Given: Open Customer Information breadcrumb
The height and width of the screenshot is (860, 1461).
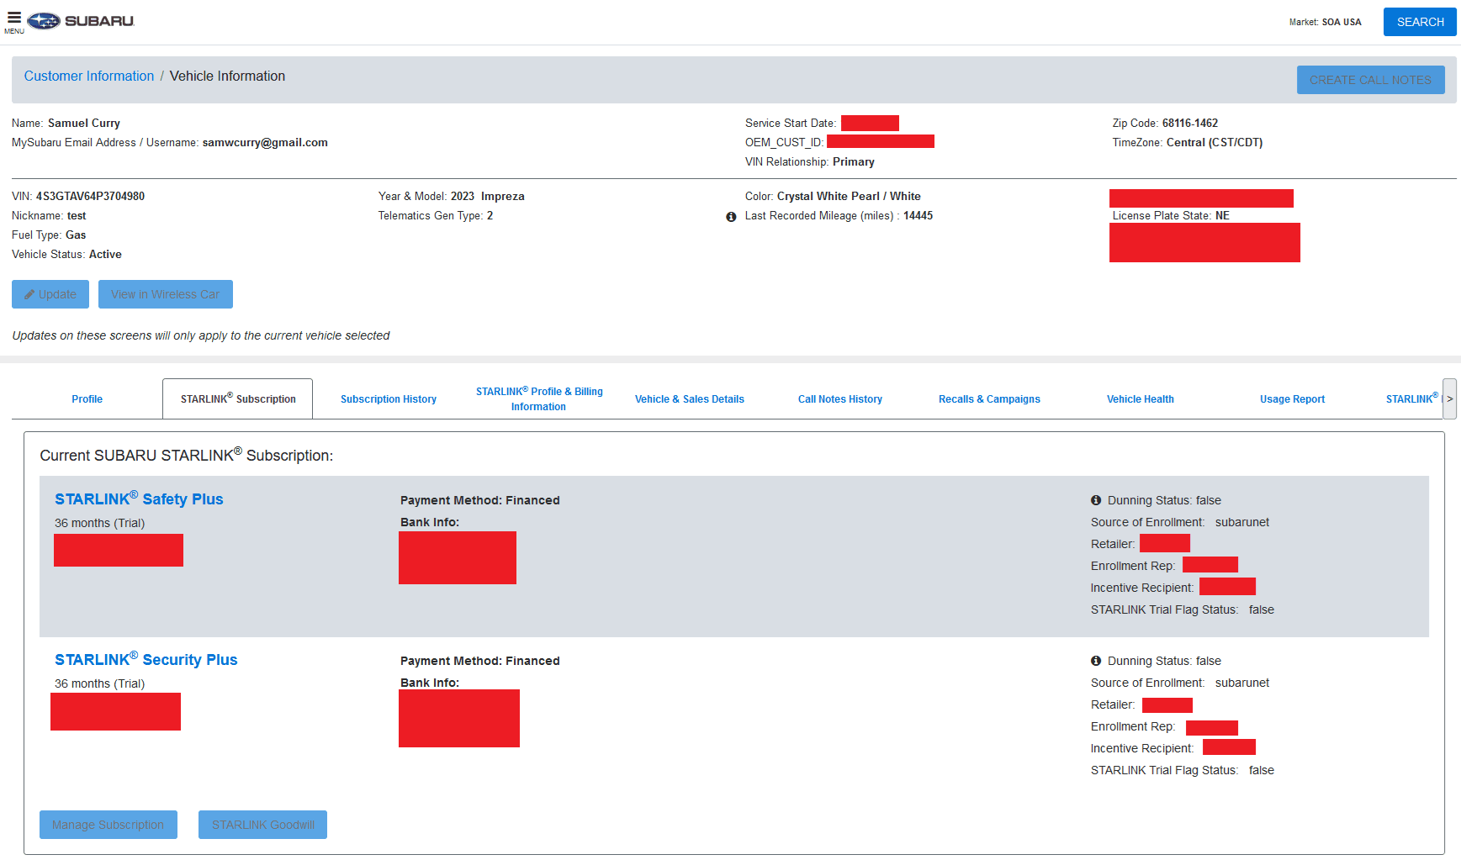Looking at the screenshot, I should tap(88, 76).
